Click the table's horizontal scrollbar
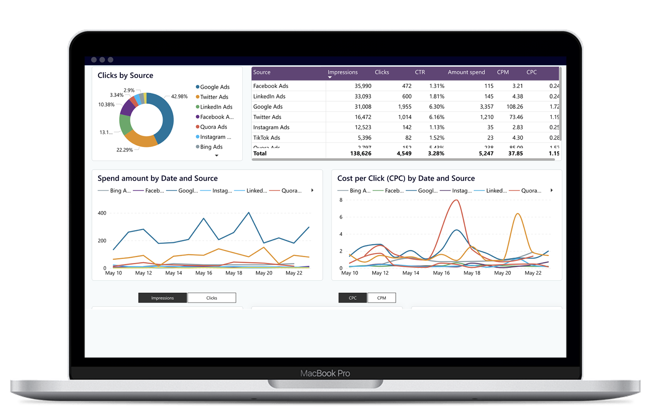The image size is (651, 414). click(403, 159)
